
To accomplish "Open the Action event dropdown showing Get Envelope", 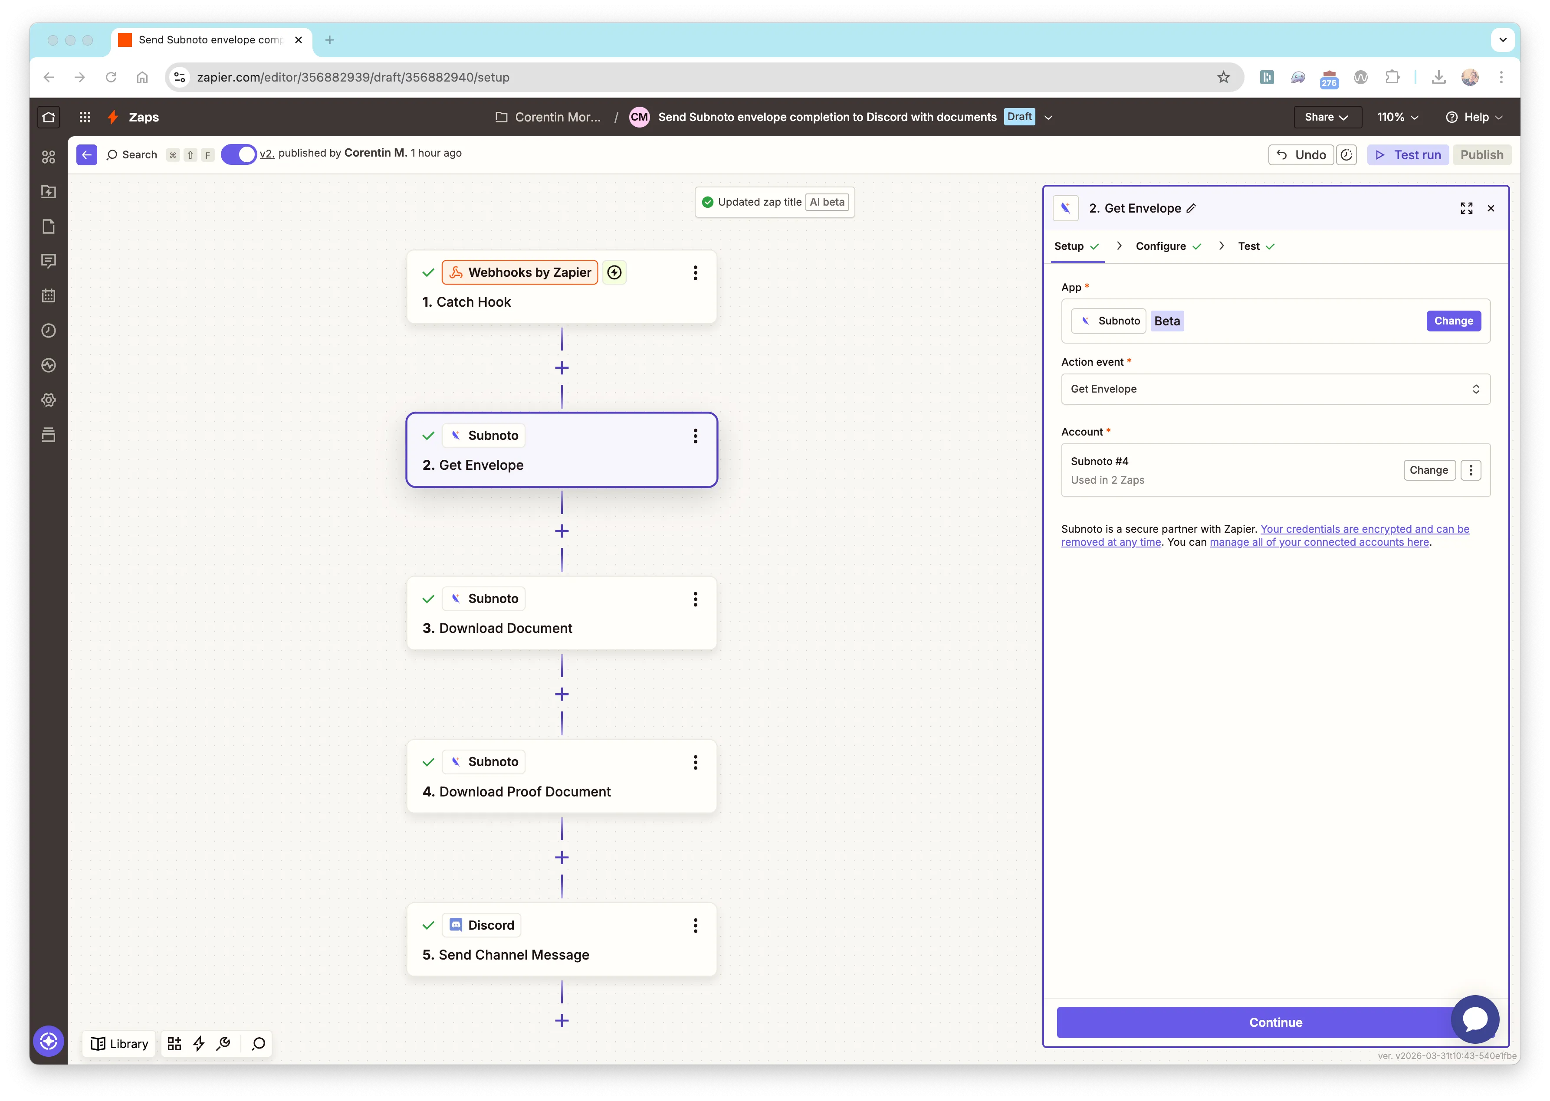I will pyautogui.click(x=1275, y=388).
